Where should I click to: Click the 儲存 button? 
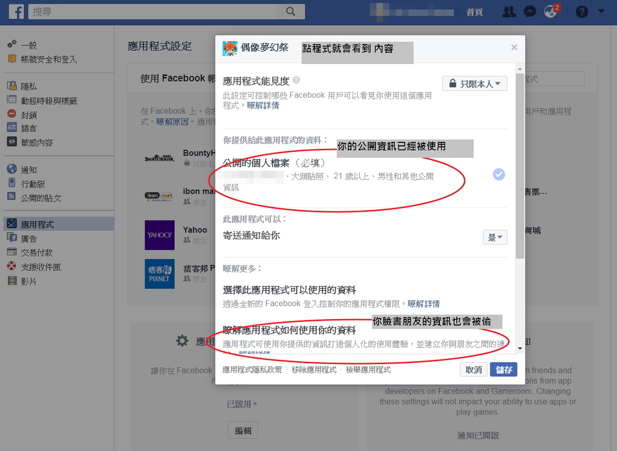pyautogui.click(x=504, y=370)
